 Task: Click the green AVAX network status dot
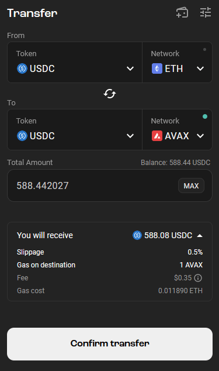[205, 116]
